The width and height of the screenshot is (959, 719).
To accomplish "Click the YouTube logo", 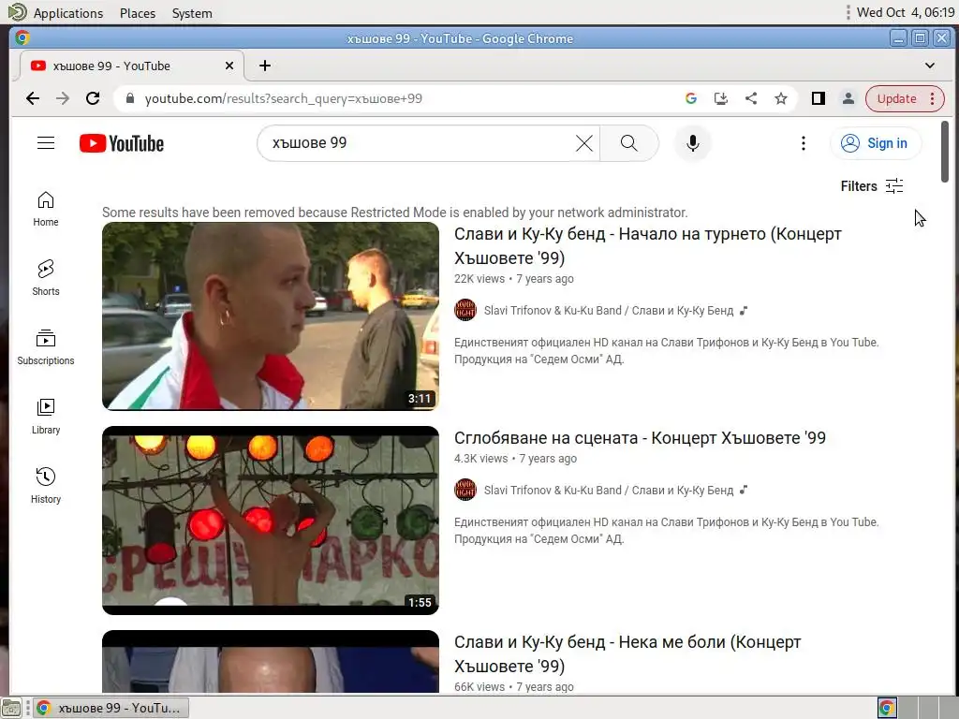I will pos(122,143).
